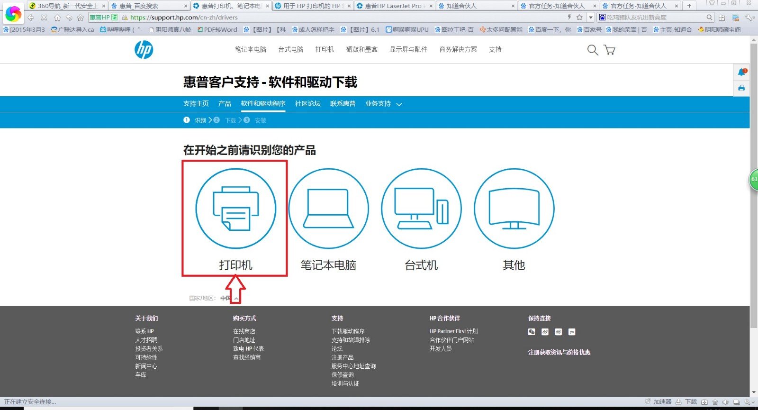The height and width of the screenshot is (410, 758).
Task: Open 打印机 in HP top navigation
Action: [325, 49]
